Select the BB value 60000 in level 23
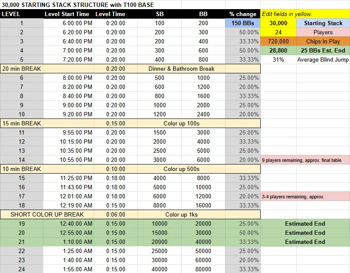The height and width of the screenshot is (273, 350). (203, 260)
